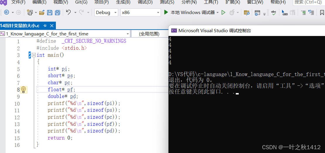Click the navigate backward arrow icon
This screenshot has height=153, width=325.
pos(6,13)
